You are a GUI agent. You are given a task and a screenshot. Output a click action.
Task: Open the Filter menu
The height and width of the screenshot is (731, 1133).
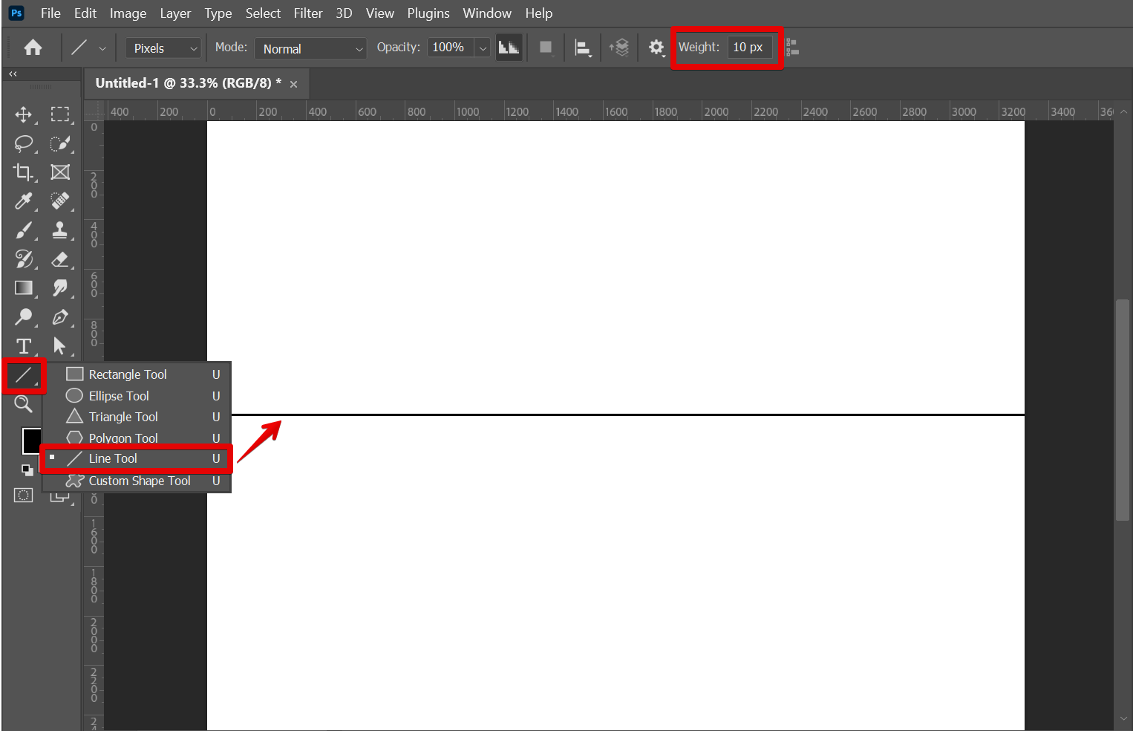click(x=307, y=13)
